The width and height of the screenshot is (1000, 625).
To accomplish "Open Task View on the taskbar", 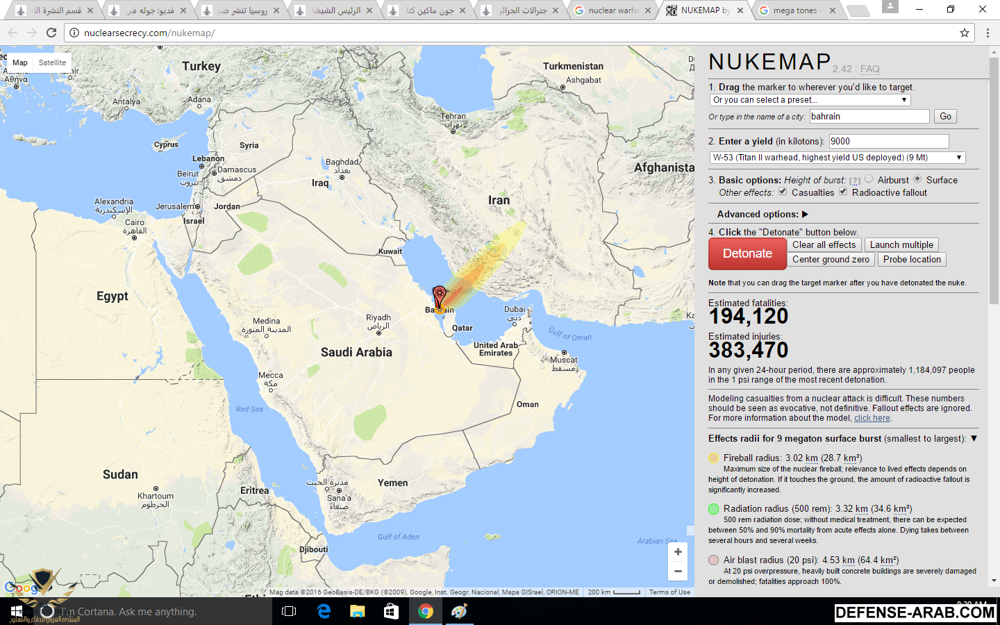I will (289, 611).
